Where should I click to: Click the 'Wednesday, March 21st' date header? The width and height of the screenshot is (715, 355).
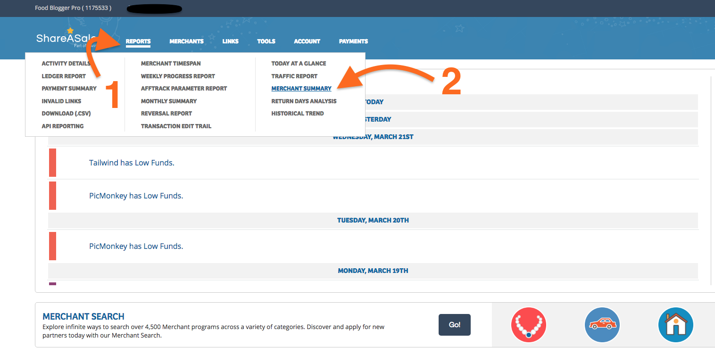click(x=373, y=137)
